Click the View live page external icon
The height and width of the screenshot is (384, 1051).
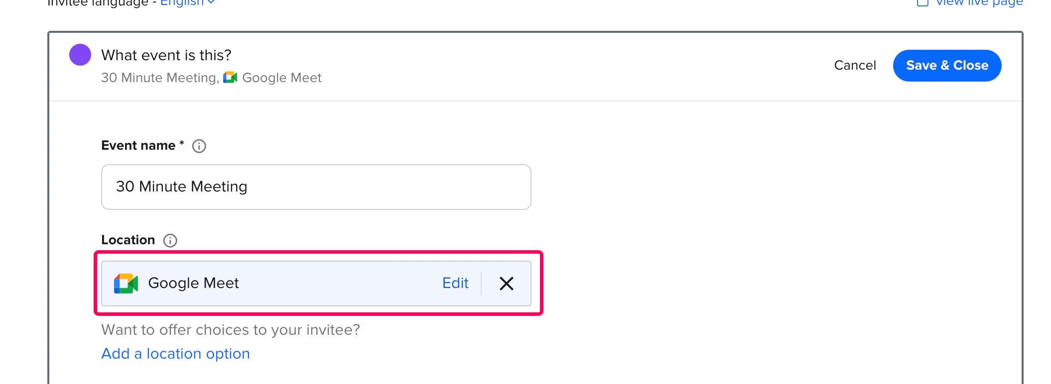coord(922,2)
